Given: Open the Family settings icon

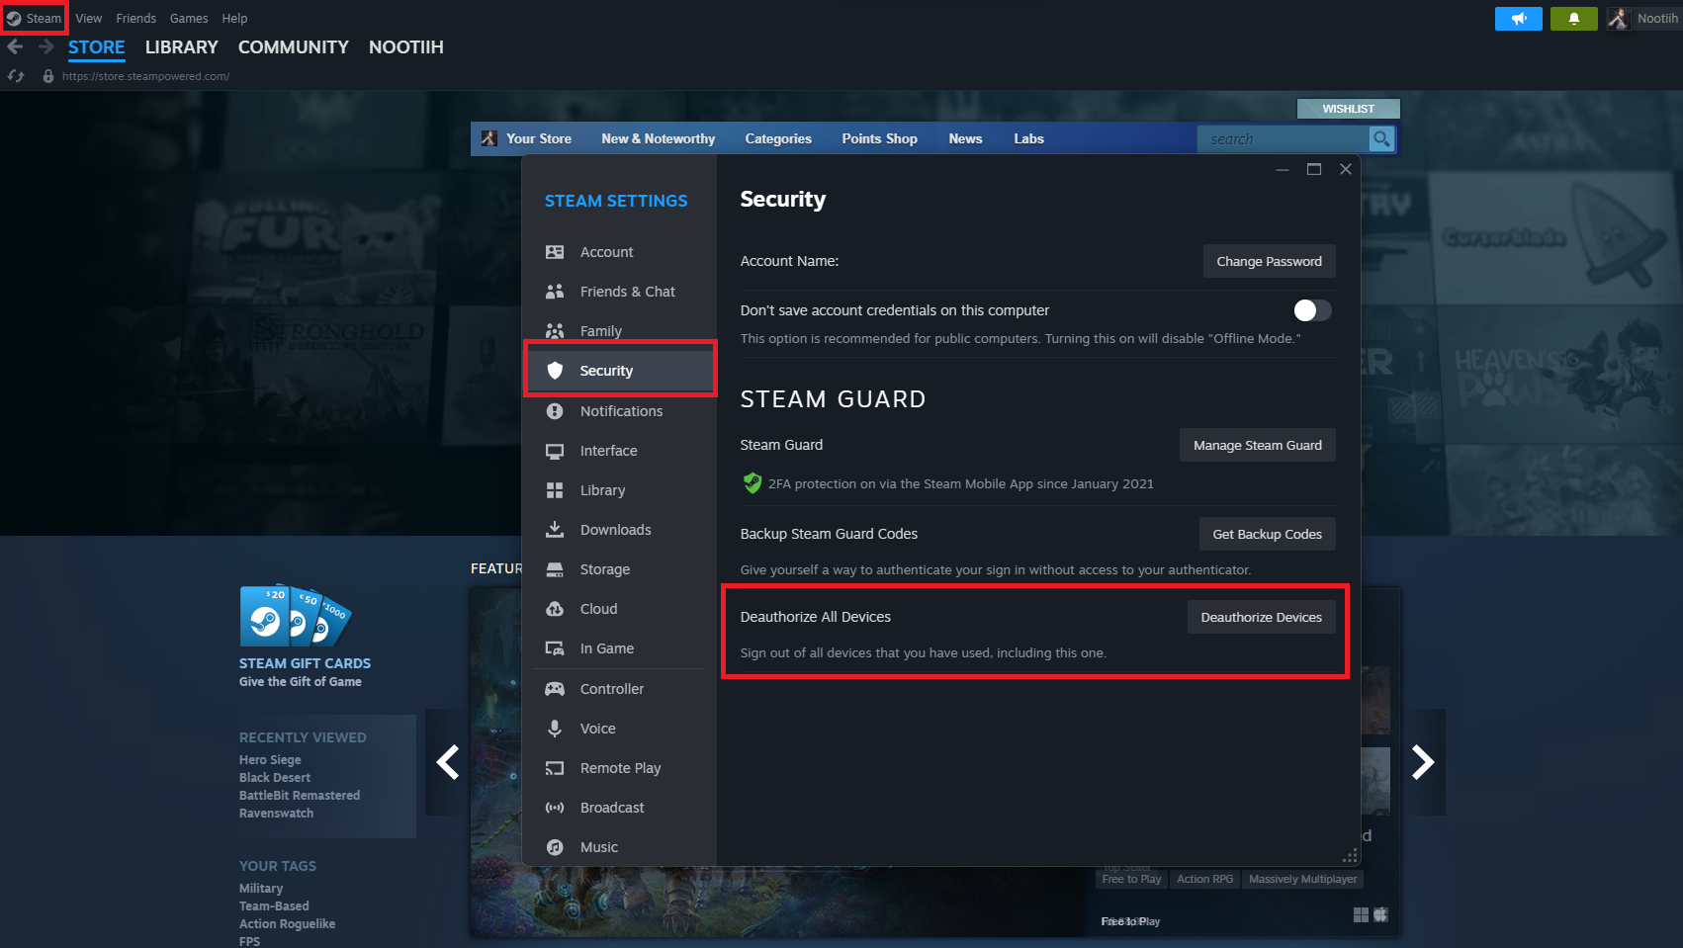Looking at the screenshot, I should tap(555, 331).
